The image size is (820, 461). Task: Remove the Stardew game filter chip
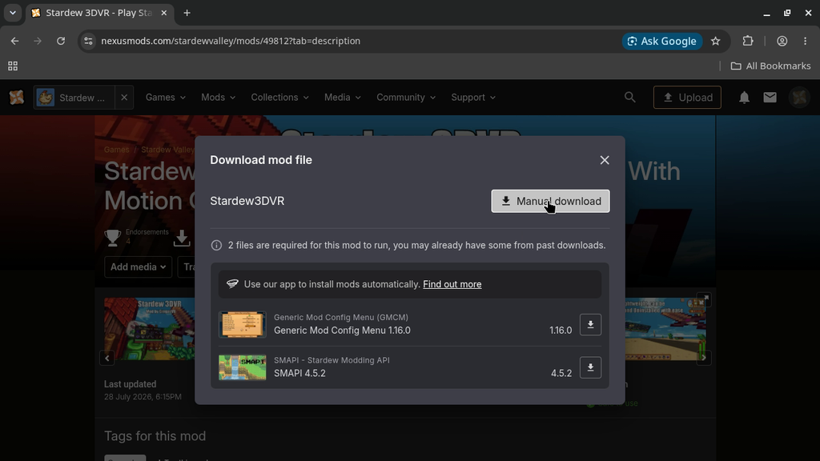click(124, 98)
